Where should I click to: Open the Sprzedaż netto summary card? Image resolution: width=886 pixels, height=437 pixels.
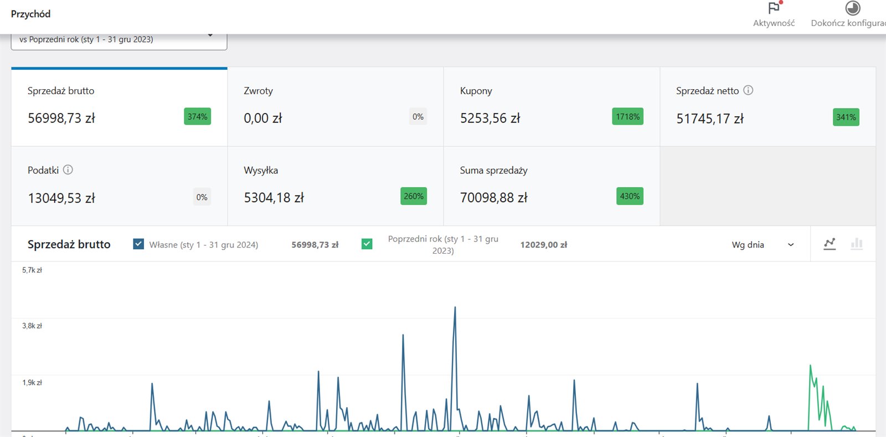click(767, 107)
